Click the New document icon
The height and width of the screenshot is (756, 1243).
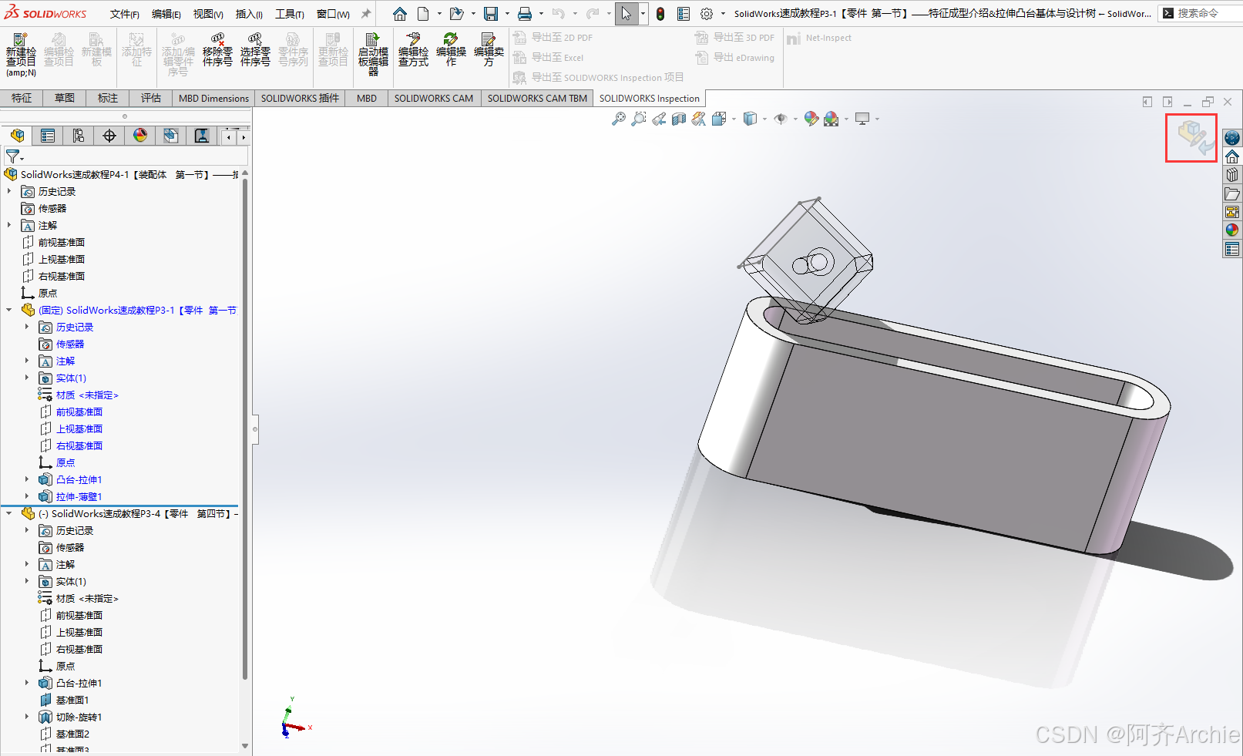coord(423,14)
